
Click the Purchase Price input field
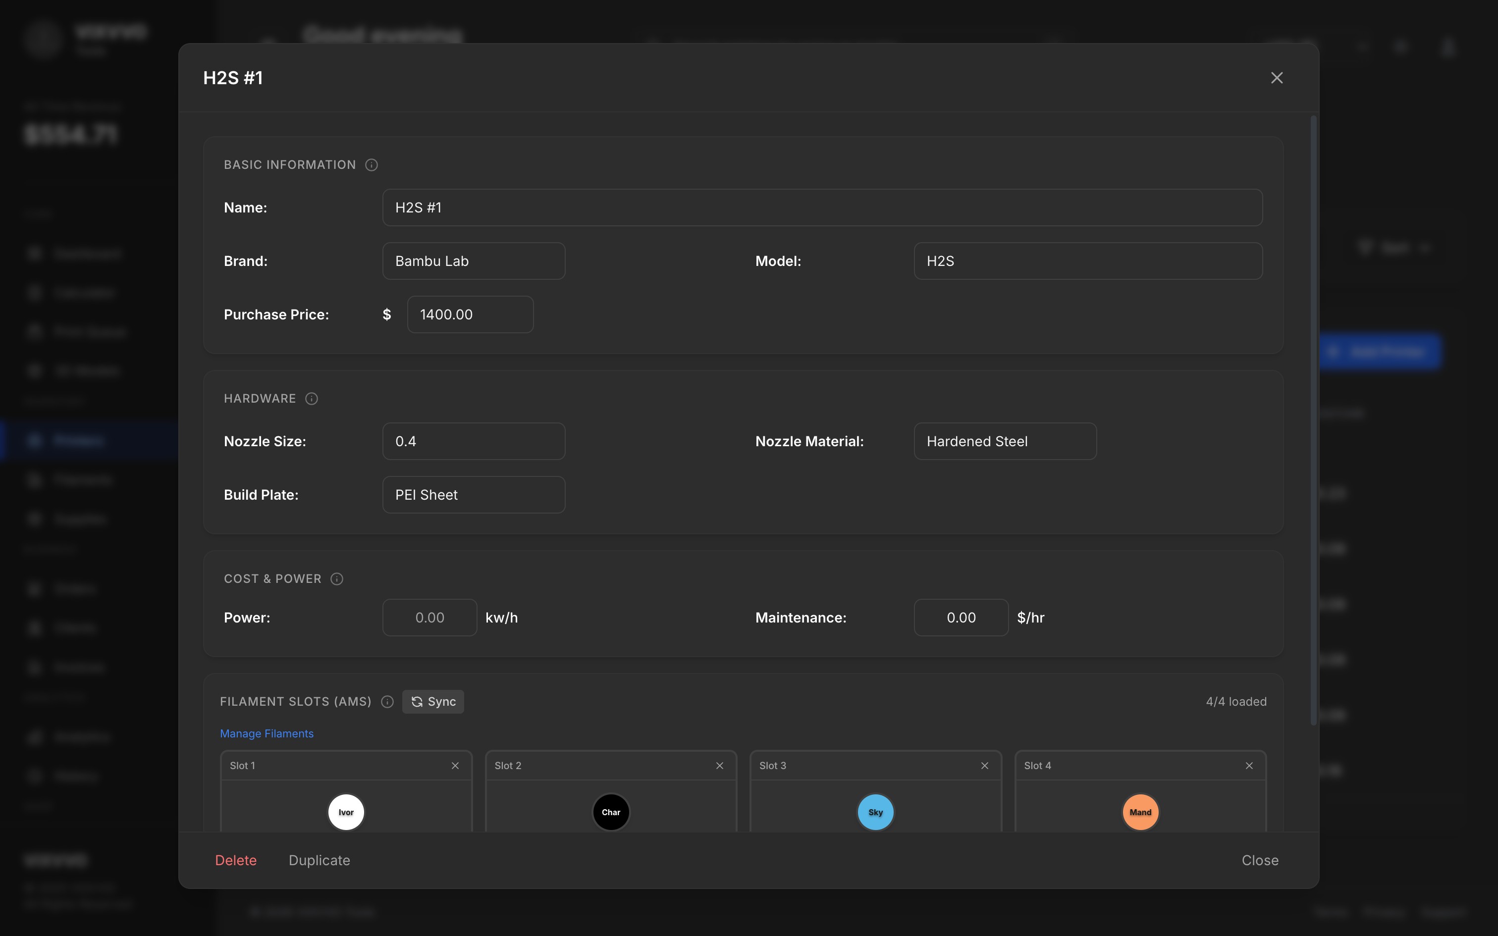pyautogui.click(x=470, y=314)
